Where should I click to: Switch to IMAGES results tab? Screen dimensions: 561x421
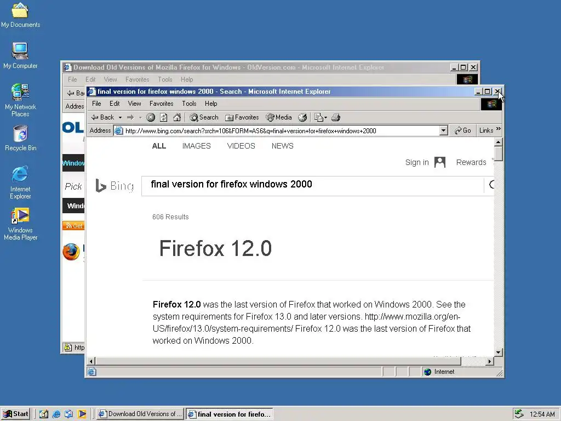[x=197, y=146]
